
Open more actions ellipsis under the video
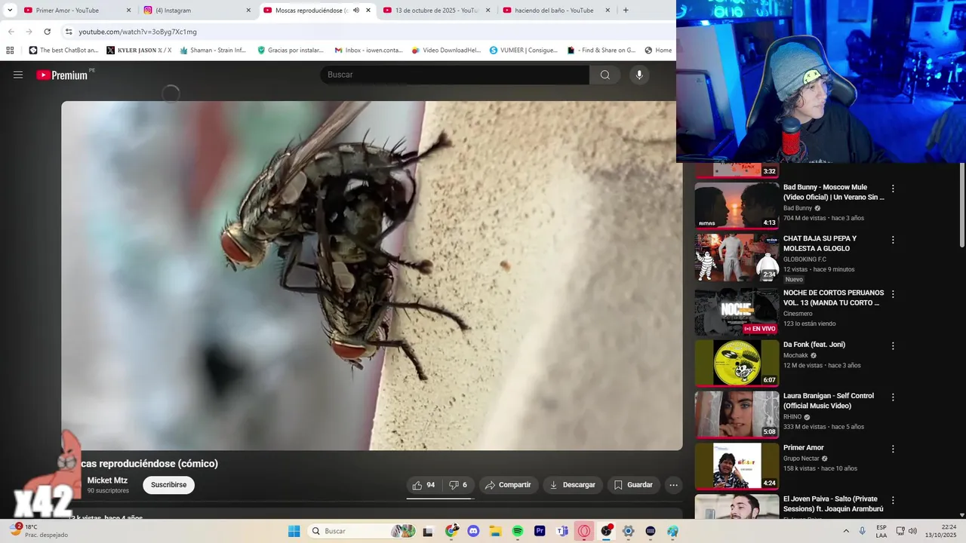point(673,485)
